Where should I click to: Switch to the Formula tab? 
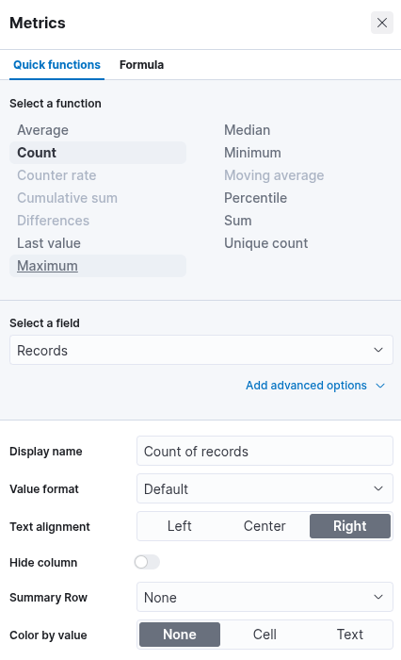(141, 65)
